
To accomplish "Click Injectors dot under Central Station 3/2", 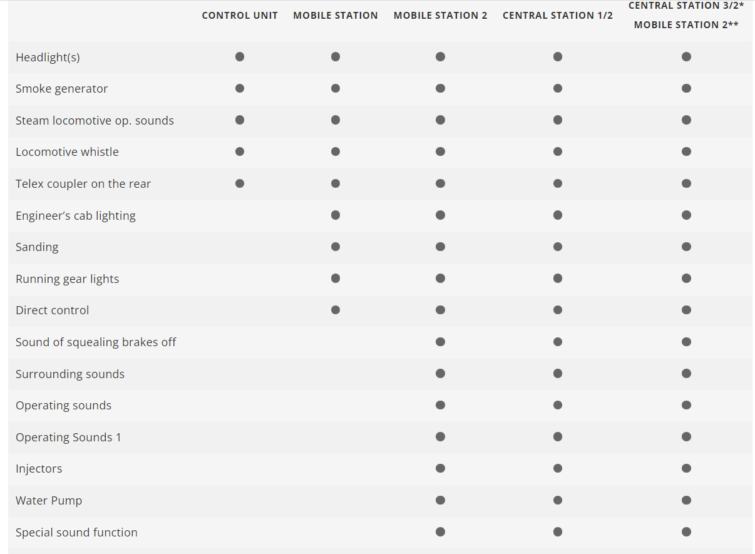I will click(686, 468).
